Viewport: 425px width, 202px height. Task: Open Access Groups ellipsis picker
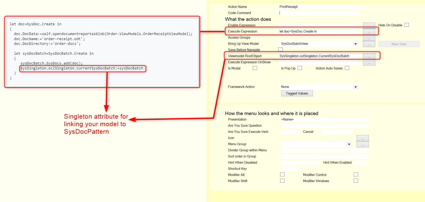click(x=369, y=38)
